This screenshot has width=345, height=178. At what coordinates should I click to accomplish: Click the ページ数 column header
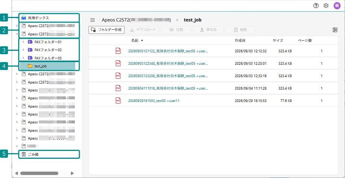(305, 41)
